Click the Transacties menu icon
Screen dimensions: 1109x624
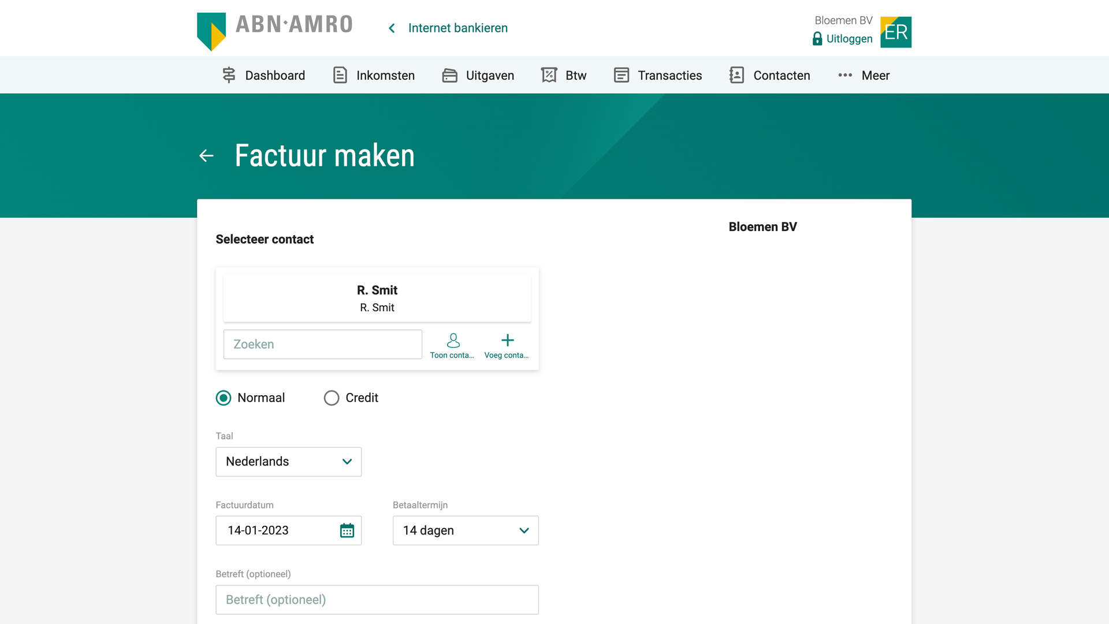(622, 75)
